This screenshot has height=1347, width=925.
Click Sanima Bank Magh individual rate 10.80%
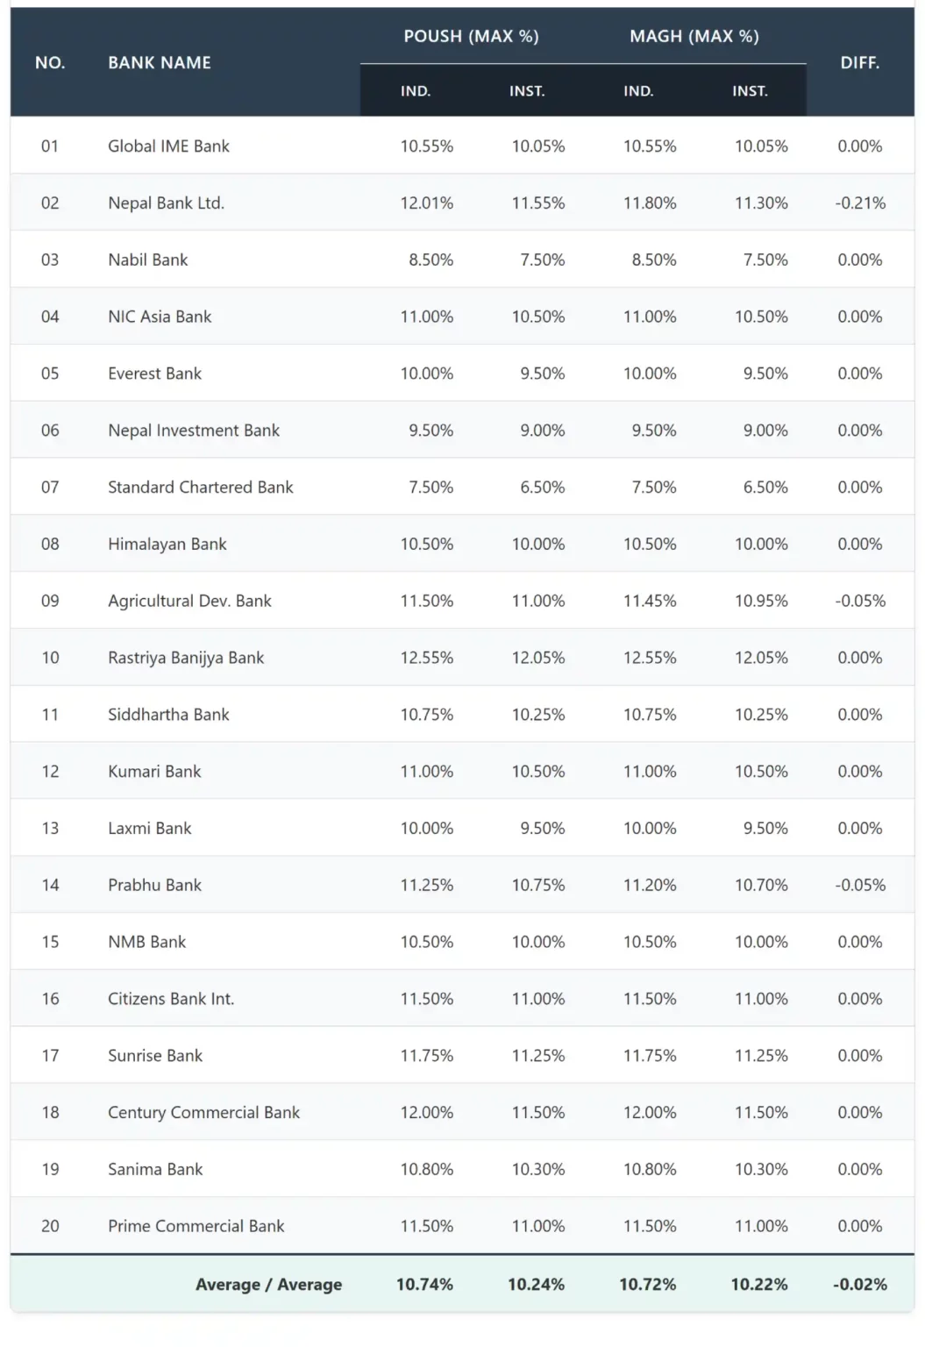650,1170
